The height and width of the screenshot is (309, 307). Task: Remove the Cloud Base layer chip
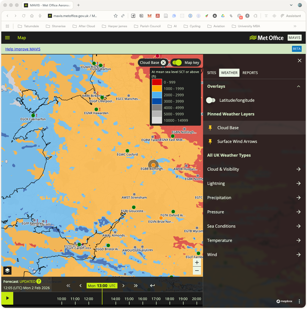click(x=163, y=63)
